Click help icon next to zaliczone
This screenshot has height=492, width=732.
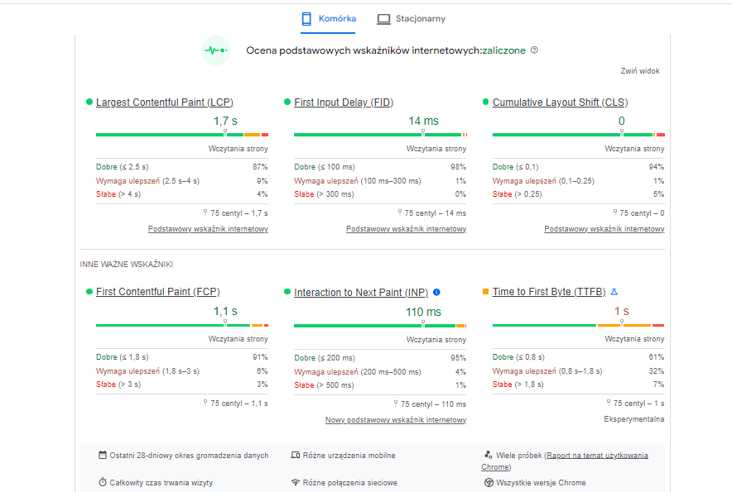point(534,50)
